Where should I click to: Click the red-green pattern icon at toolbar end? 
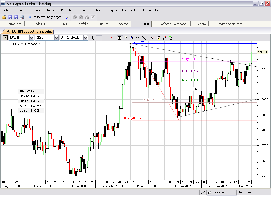pos(171,38)
